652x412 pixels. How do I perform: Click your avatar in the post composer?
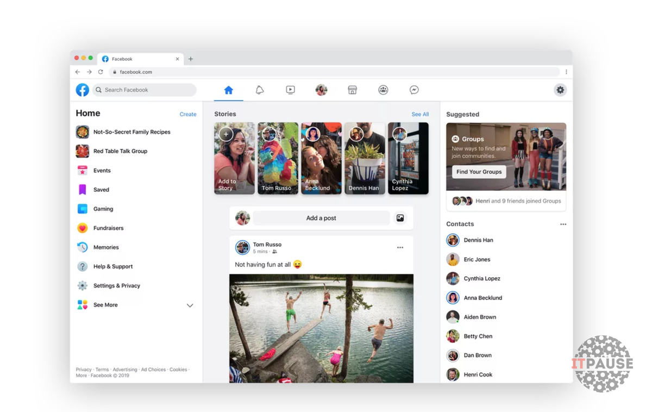(243, 218)
